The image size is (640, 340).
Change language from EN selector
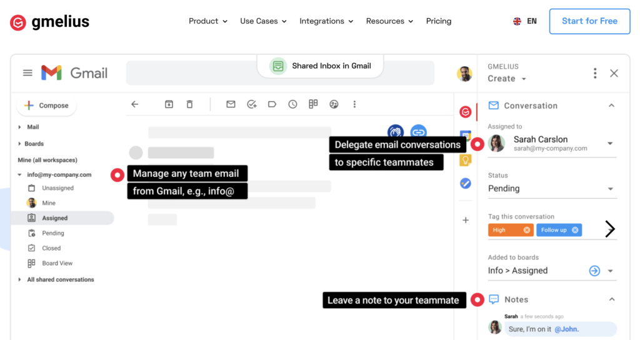[x=525, y=21]
